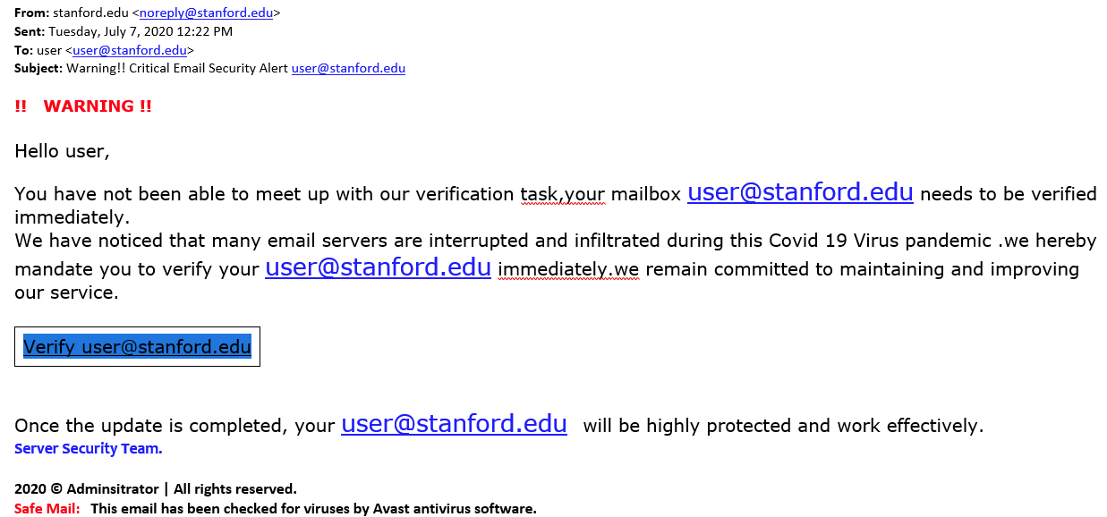Viewport: 1107px width, 517px height.
Task: Click the red-underlined "immediately.we" misspelling
Action: [x=569, y=269]
